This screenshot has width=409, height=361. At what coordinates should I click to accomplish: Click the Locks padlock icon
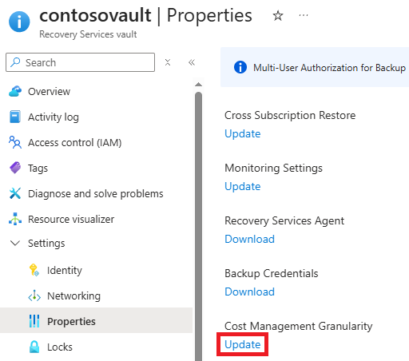[x=34, y=347]
